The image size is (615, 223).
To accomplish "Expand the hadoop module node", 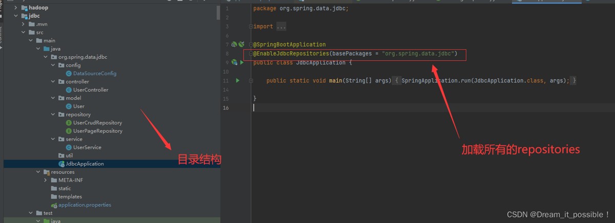I will [x=15, y=8].
